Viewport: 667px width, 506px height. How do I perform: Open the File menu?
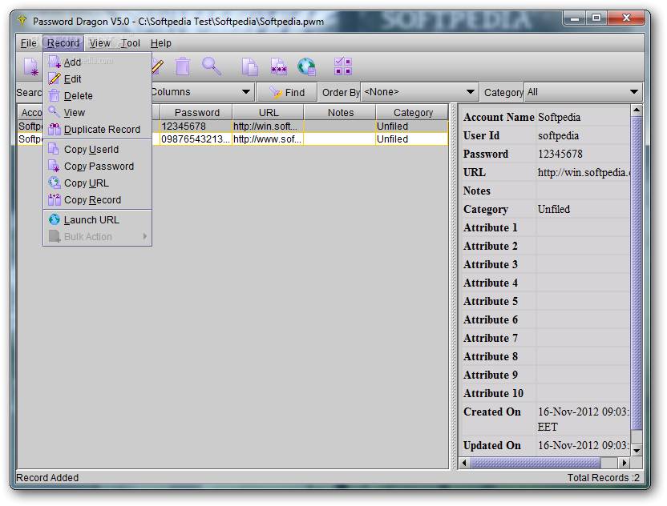coord(29,43)
